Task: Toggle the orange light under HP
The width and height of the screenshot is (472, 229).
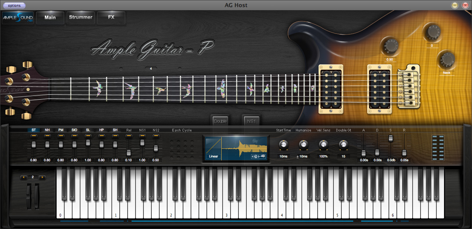Action: (101, 136)
